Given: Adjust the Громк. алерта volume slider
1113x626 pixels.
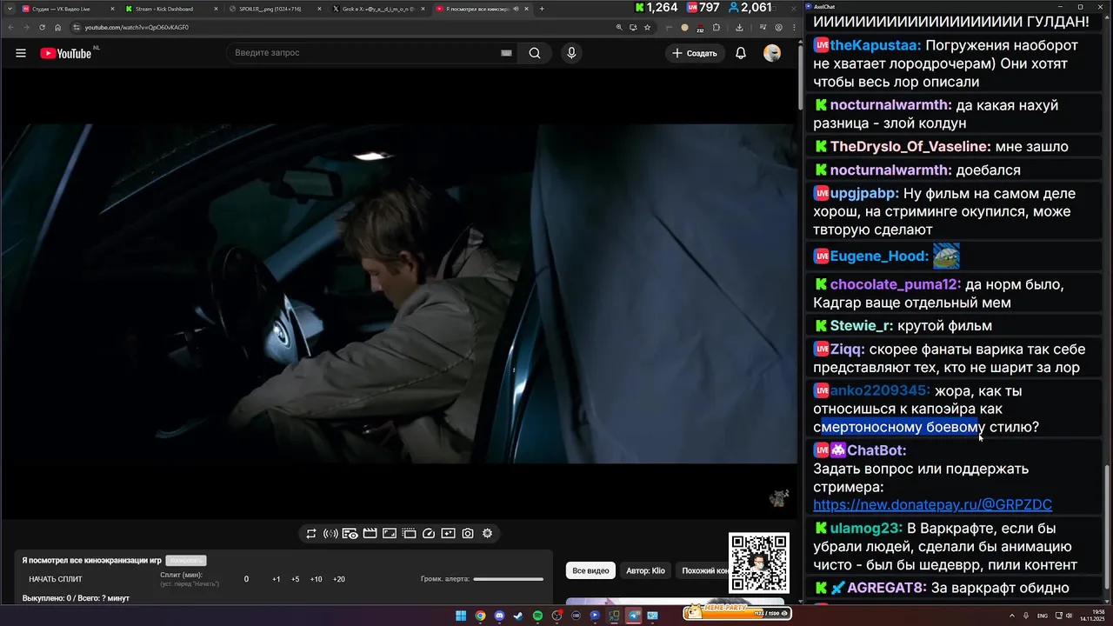Looking at the screenshot, I should point(509,579).
